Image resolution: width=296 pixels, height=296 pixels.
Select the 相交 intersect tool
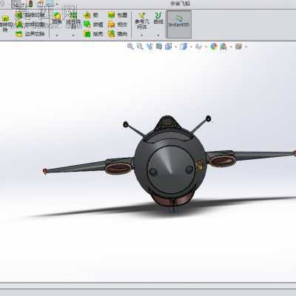tap(118, 24)
